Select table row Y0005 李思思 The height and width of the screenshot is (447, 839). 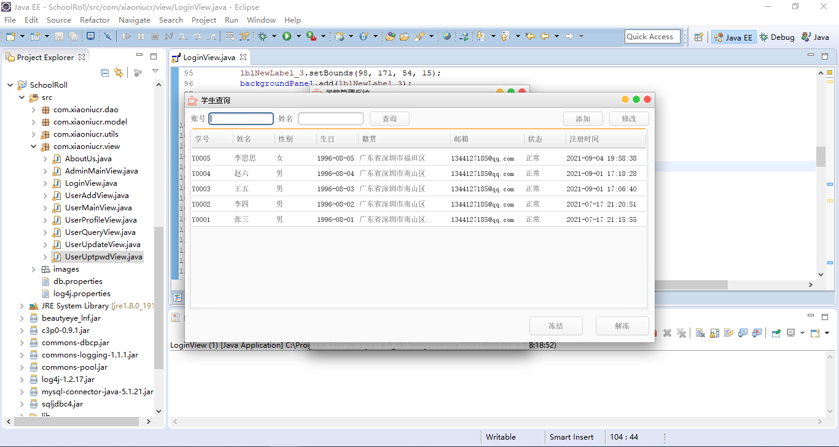point(418,158)
